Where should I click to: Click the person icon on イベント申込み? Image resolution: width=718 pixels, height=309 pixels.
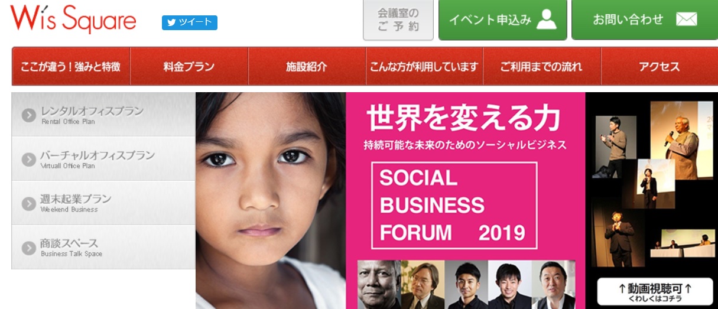(547, 19)
